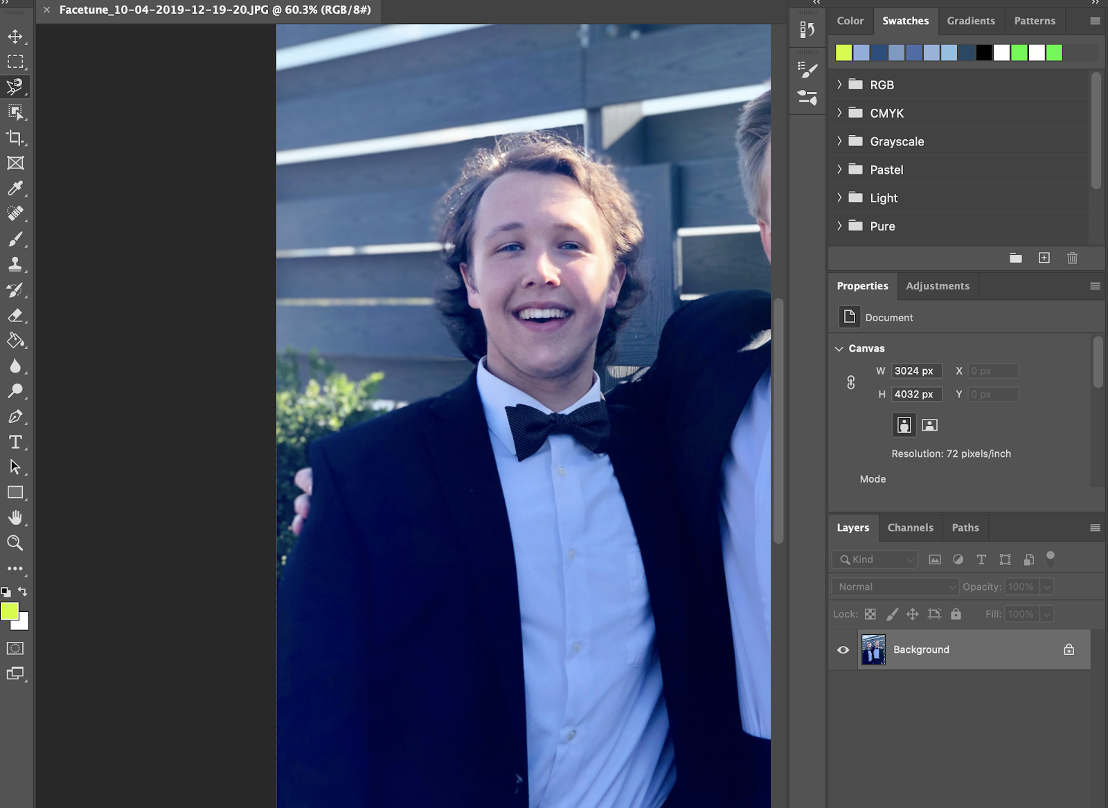Select the Object Selection tool
1108x808 pixels.
(x=15, y=112)
